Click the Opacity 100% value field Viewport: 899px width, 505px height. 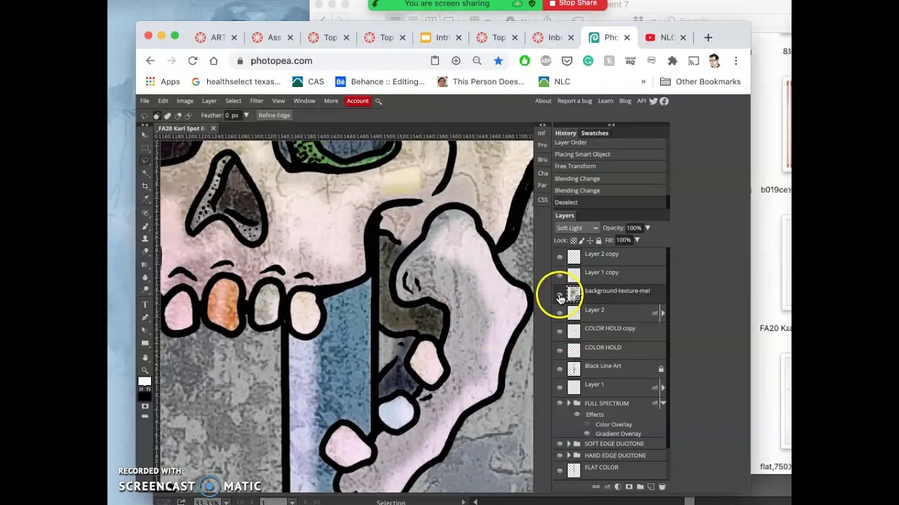point(634,228)
